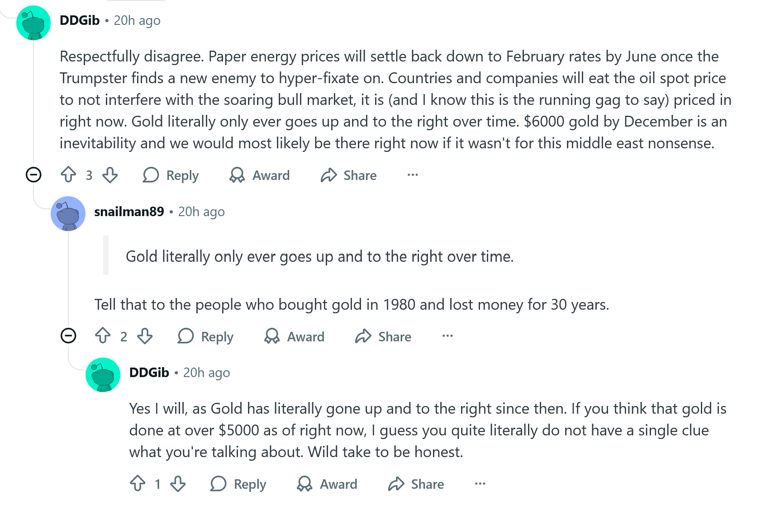761x510 pixels.
Task: Collapse snailman89's comment thread
Action: 68,335
